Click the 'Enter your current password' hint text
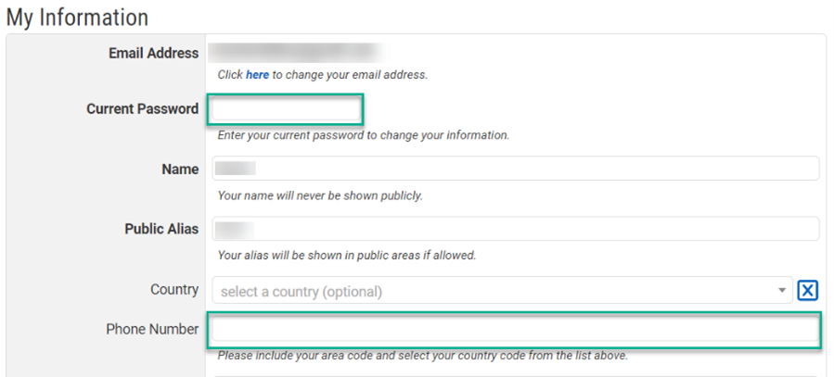 [364, 135]
